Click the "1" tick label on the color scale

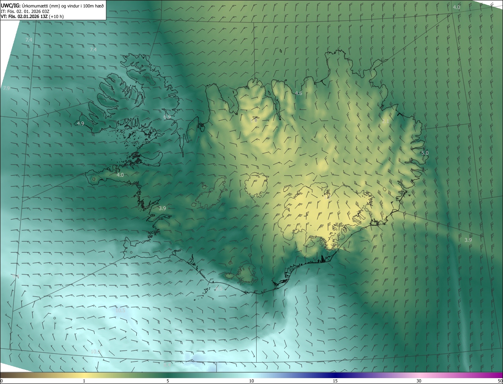pos(84,381)
